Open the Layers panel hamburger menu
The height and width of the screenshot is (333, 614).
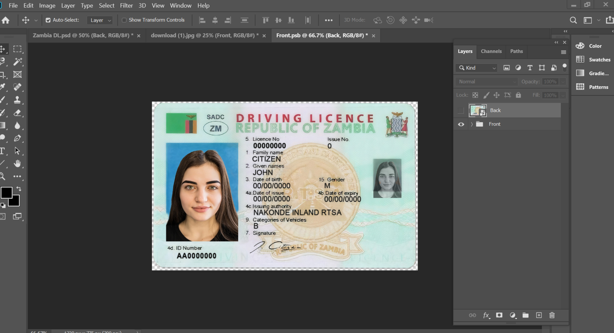coord(563,52)
